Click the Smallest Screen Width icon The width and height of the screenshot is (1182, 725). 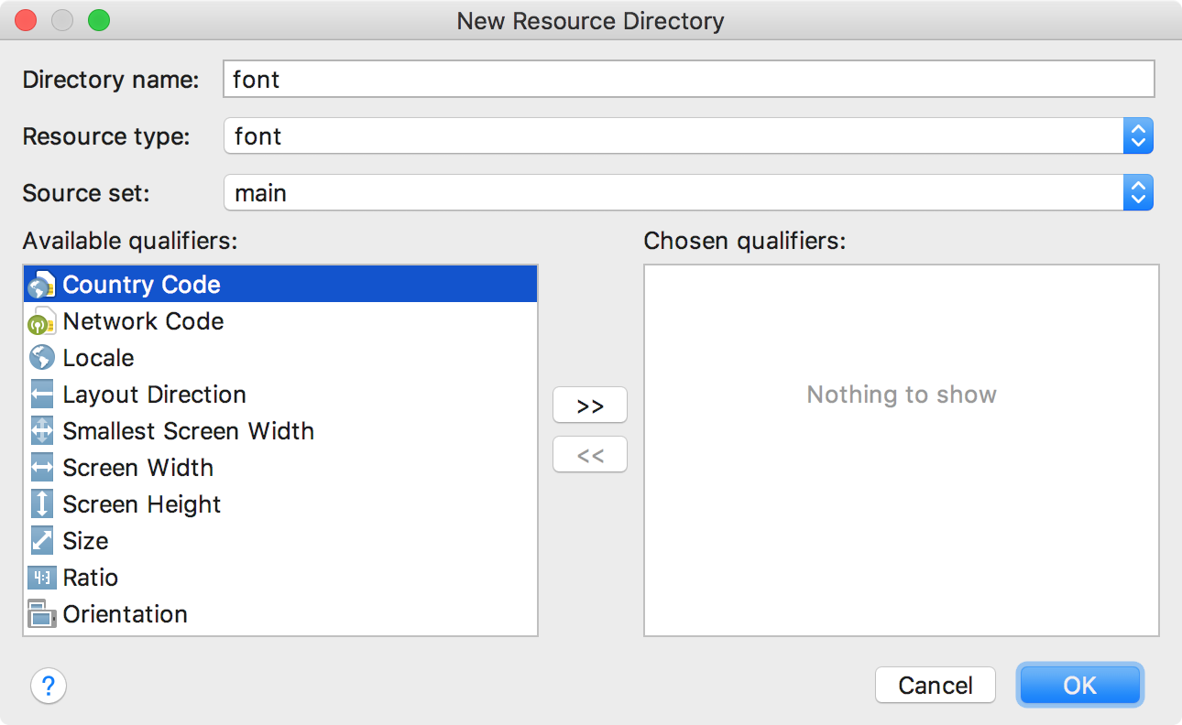click(x=41, y=430)
